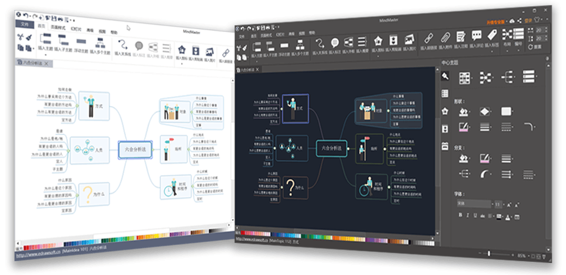
Task: Click Insert Picture in light window ribbon
Action: pos(209,54)
